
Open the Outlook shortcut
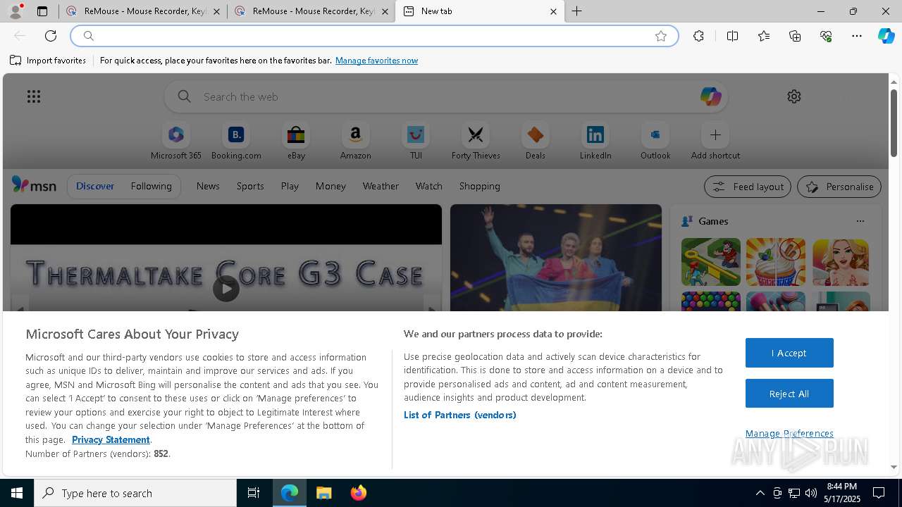tap(655, 142)
